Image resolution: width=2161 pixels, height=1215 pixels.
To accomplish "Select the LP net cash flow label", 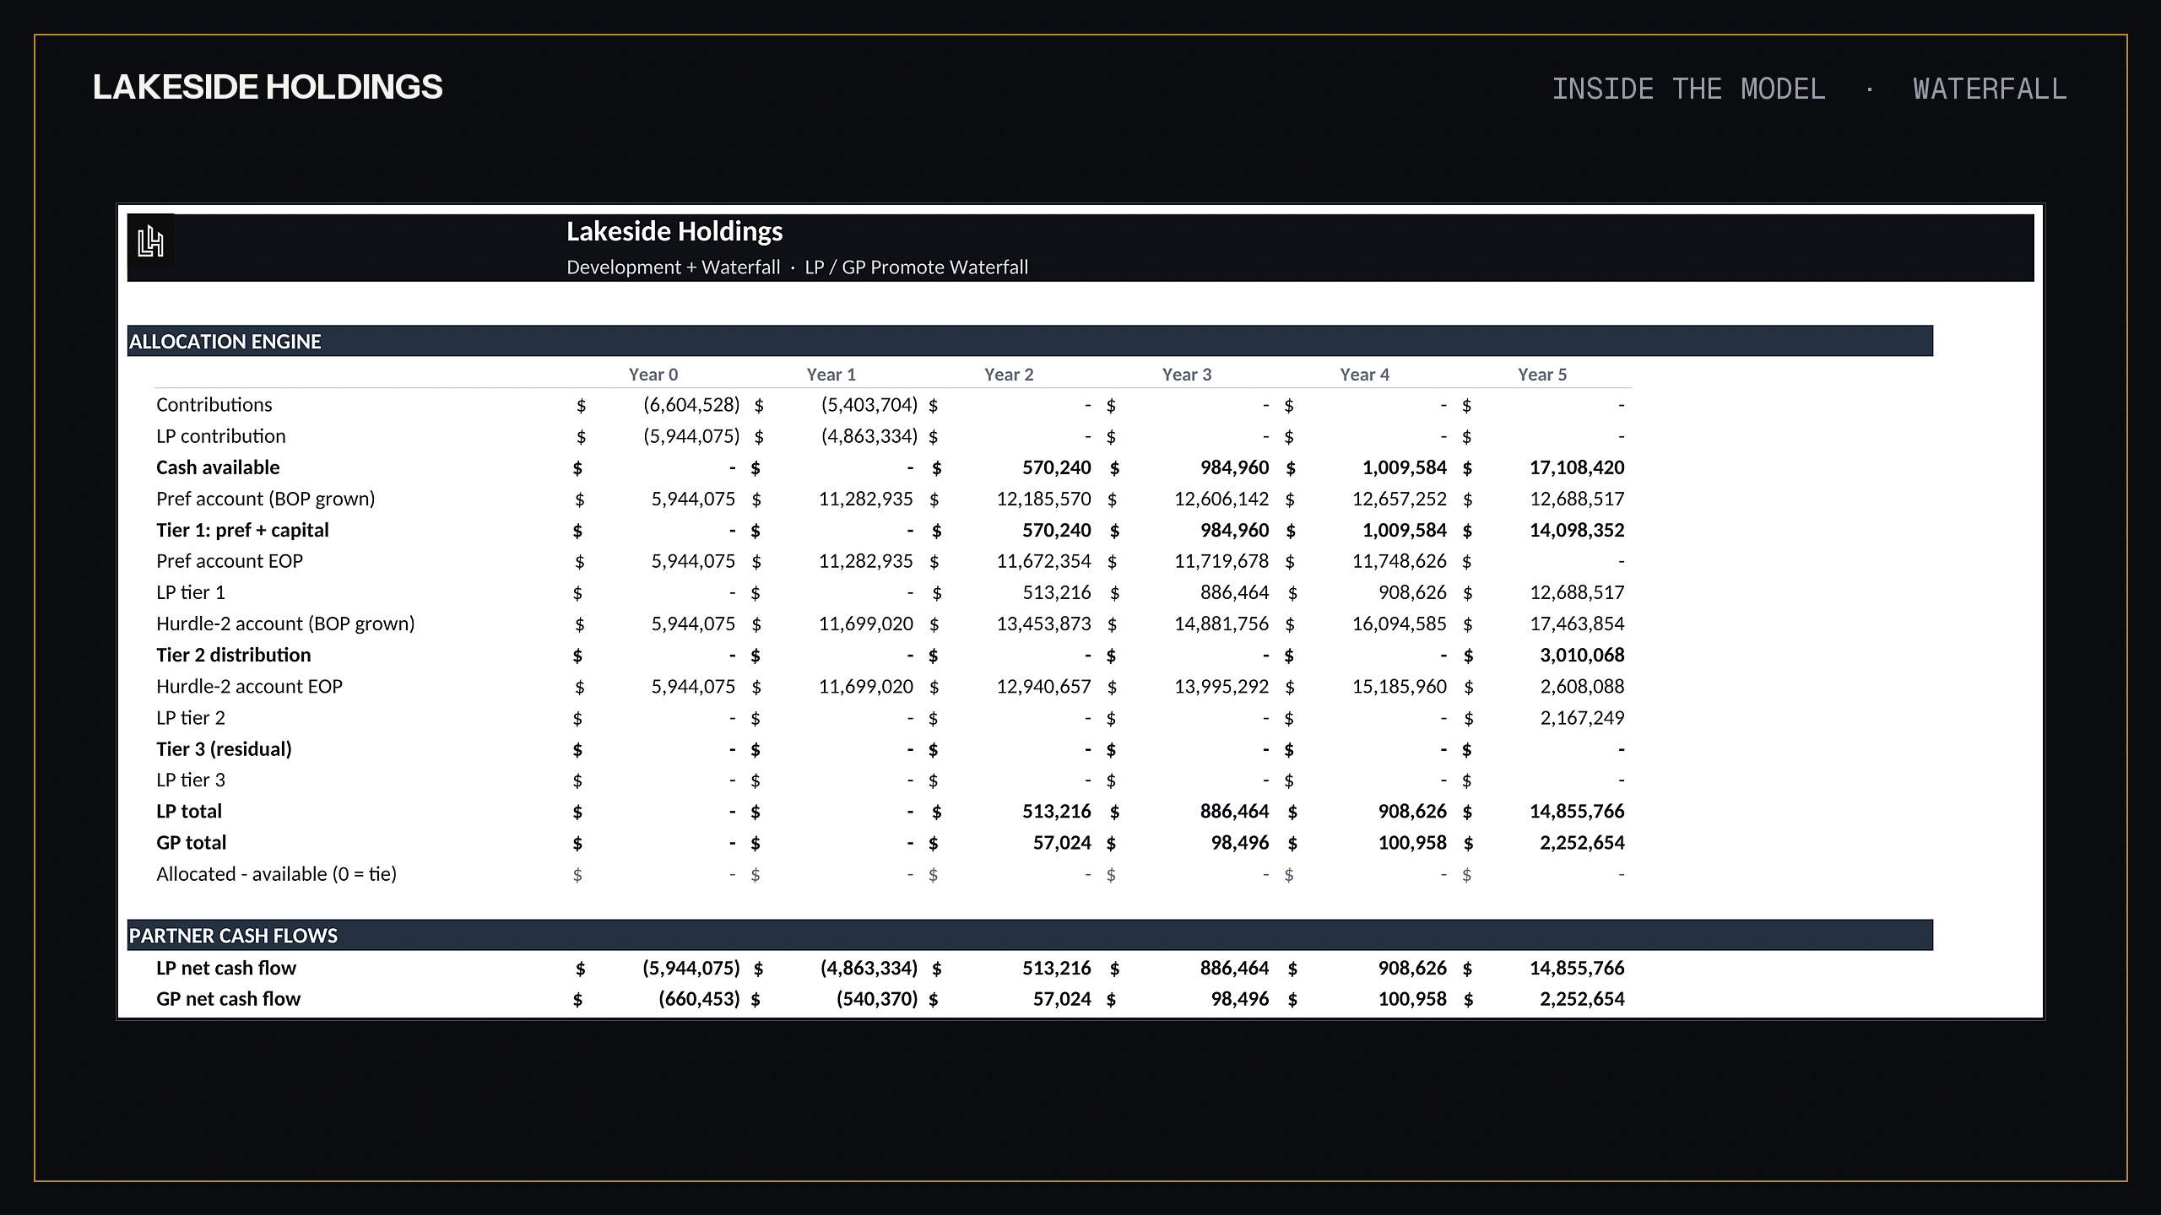I will (226, 967).
